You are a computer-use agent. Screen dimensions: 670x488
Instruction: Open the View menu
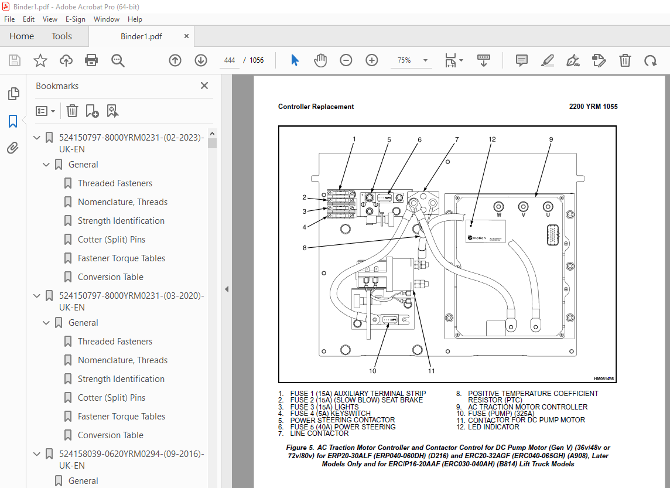pos(50,19)
